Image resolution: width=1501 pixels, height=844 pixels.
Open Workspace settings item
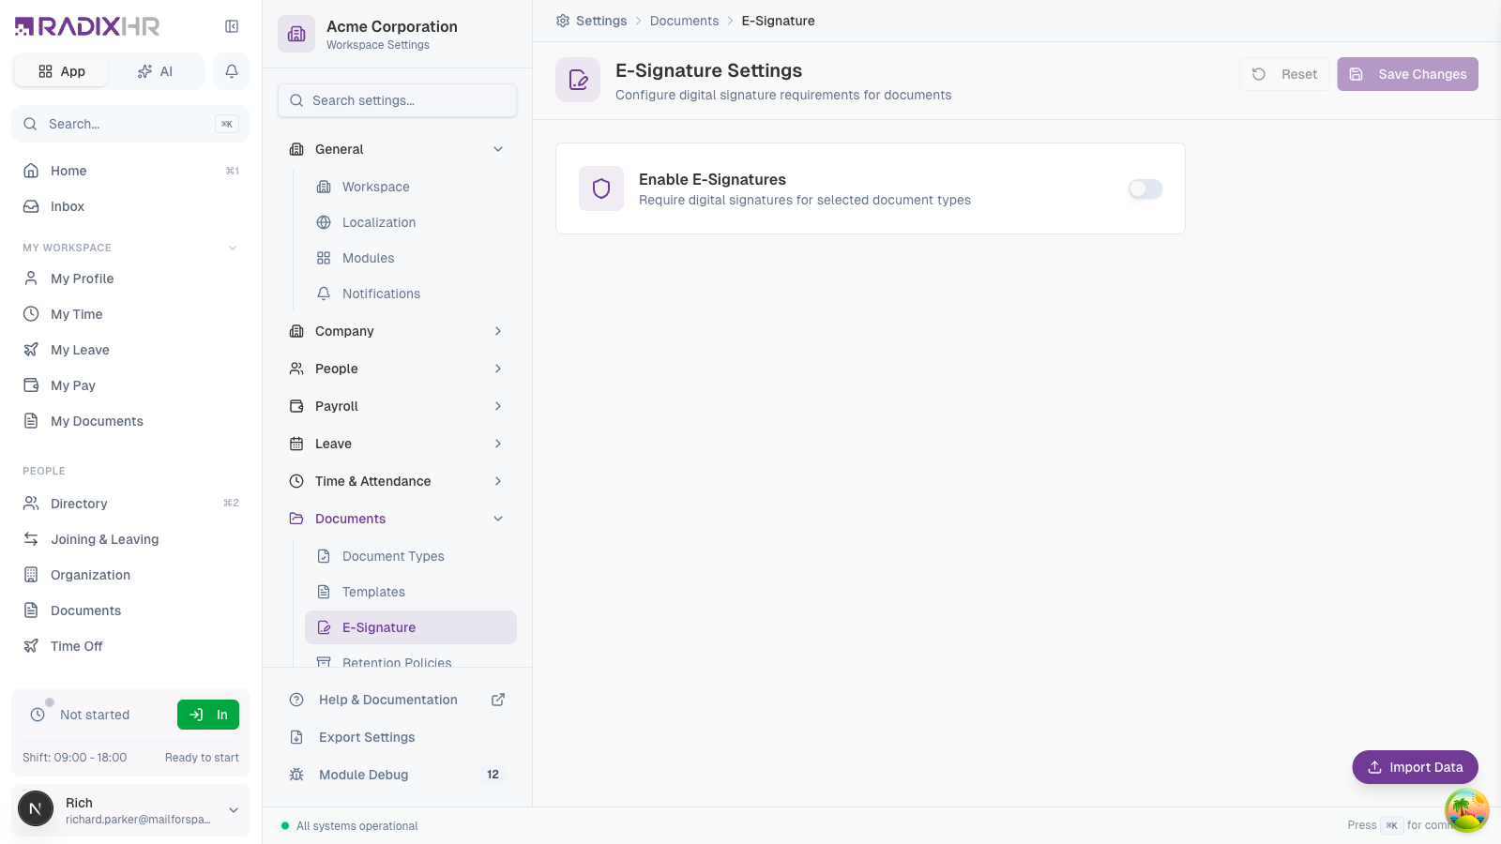point(411,187)
